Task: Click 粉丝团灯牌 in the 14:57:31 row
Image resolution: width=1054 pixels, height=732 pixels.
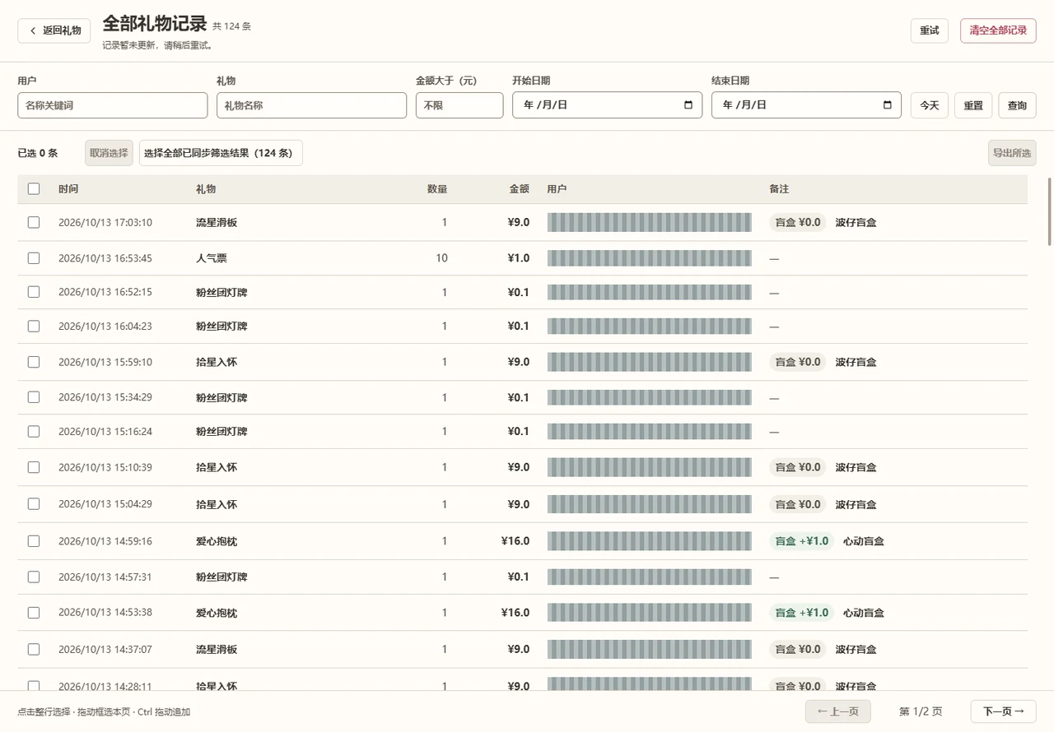Action: (x=222, y=577)
